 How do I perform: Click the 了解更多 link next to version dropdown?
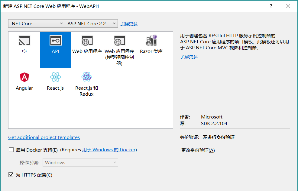point(129,24)
